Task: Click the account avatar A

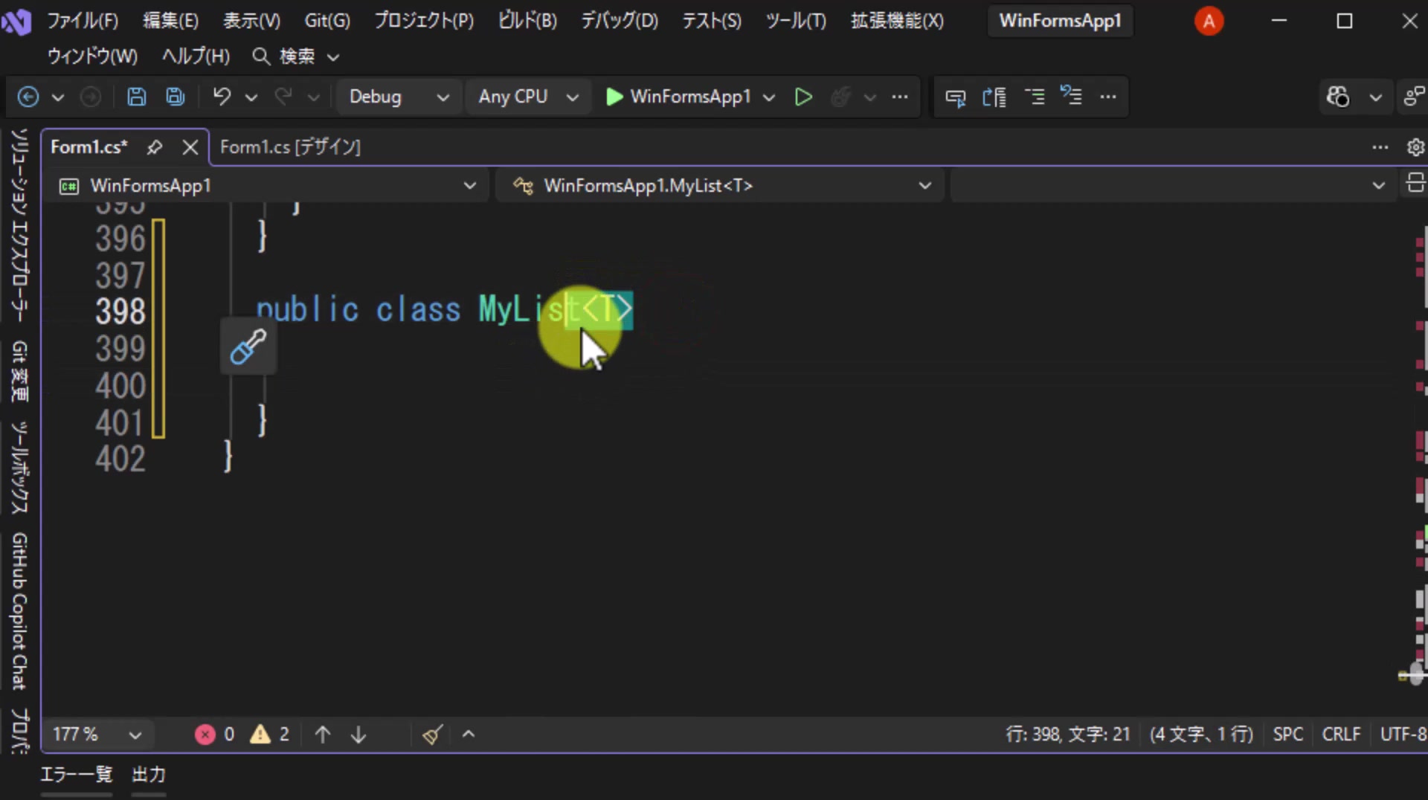Action: (1209, 21)
